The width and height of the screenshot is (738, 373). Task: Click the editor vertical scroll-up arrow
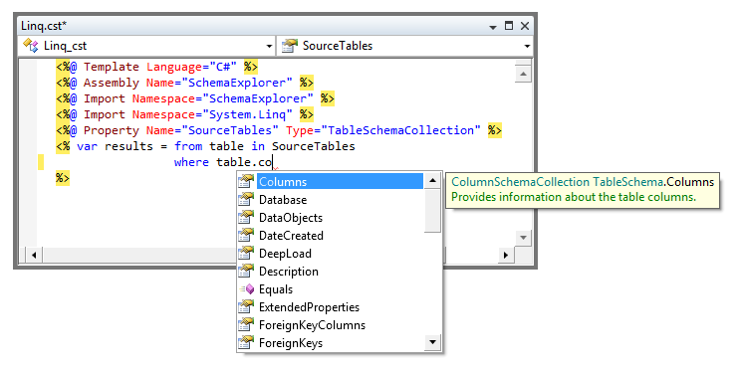click(x=523, y=74)
